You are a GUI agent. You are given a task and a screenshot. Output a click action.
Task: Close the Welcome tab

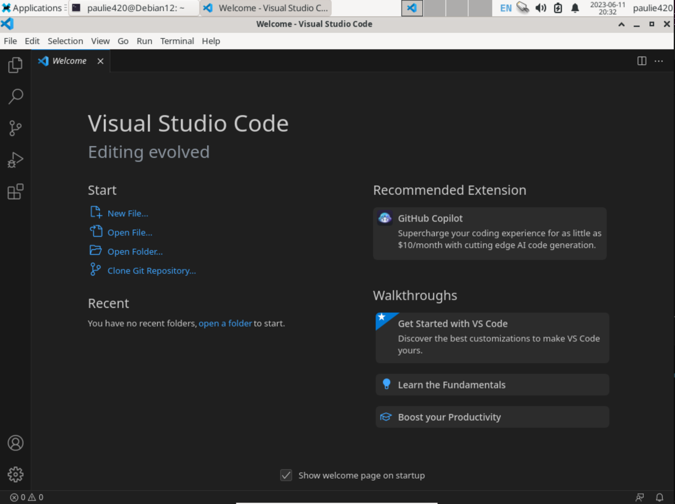[100, 61]
